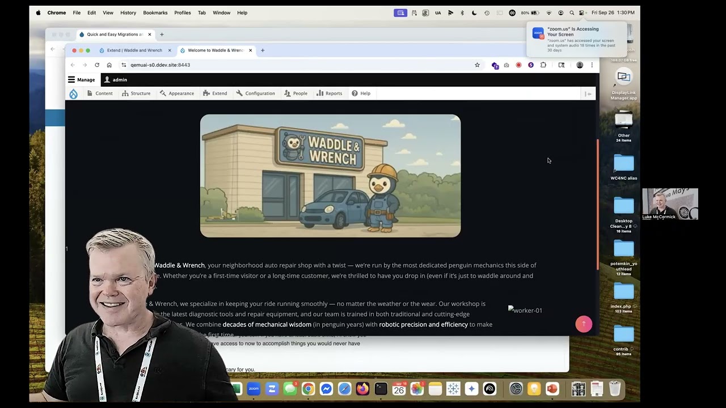Open the Chrome application menu in the menu bar
Image resolution: width=726 pixels, height=408 pixels.
point(57,12)
